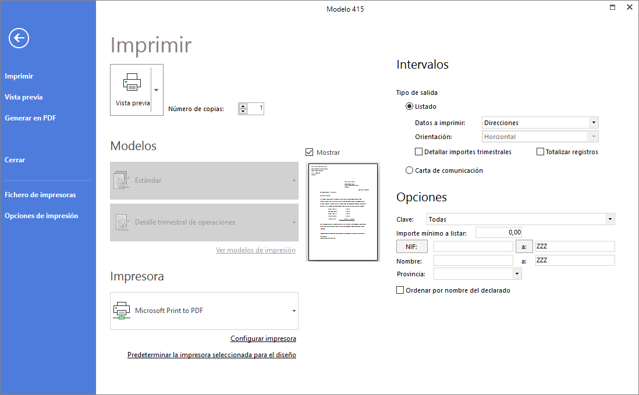The height and width of the screenshot is (395, 639).
Task: Uncheck the Mostrar checkbox
Action: coord(309,152)
